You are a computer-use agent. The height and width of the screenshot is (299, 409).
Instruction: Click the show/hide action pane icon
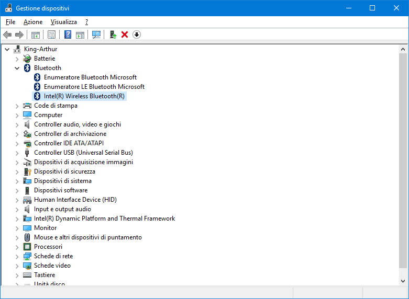pyautogui.click(x=80, y=34)
